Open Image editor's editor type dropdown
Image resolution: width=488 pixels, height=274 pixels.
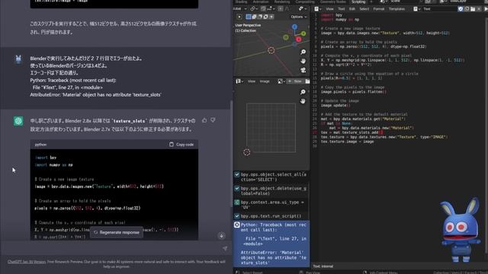point(239,81)
